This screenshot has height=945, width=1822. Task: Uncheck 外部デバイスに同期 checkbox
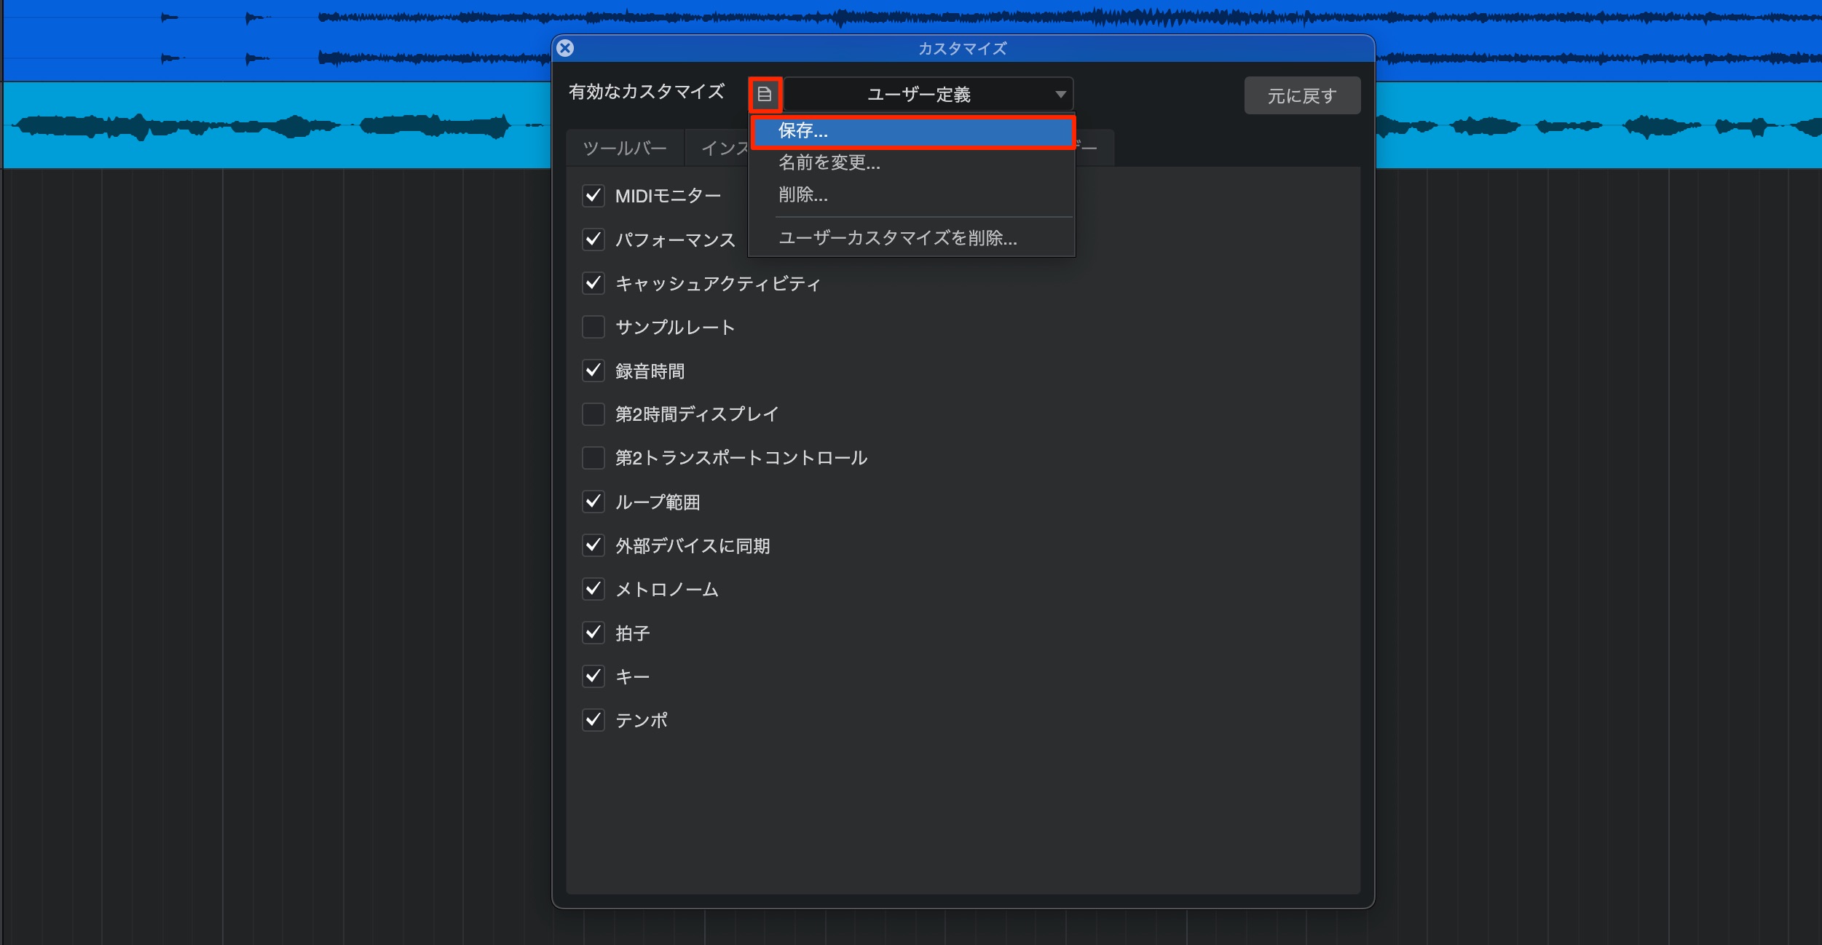click(593, 545)
